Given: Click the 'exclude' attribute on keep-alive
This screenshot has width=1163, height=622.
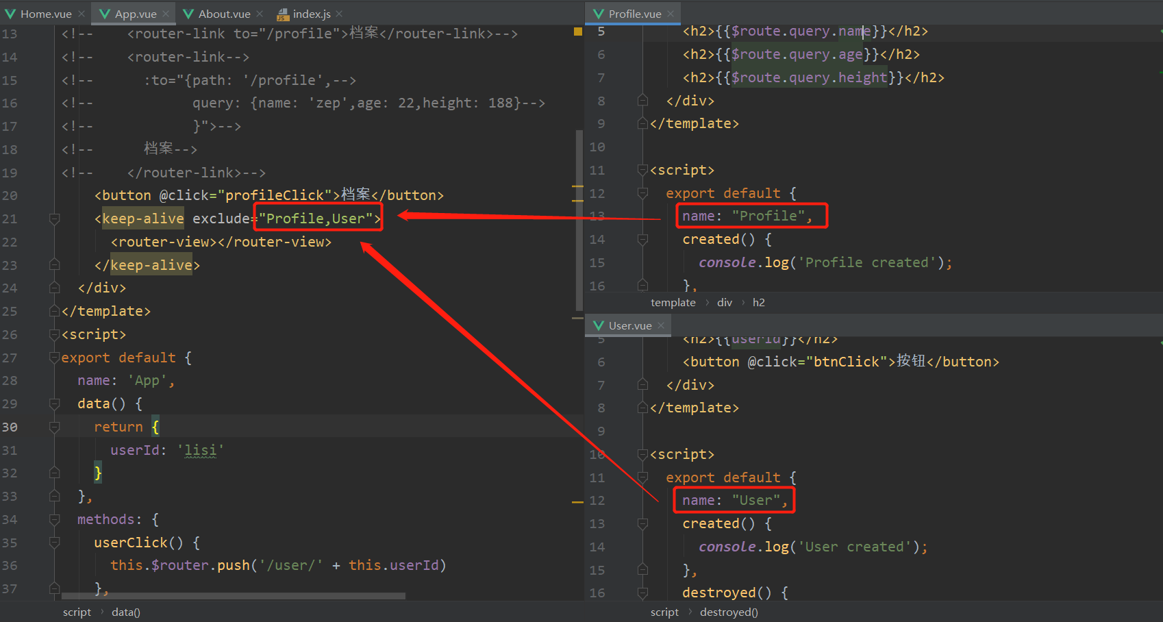Looking at the screenshot, I should pyautogui.click(x=221, y=219).
